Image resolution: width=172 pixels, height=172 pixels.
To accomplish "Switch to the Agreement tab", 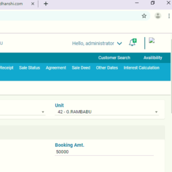I will 56,68.
